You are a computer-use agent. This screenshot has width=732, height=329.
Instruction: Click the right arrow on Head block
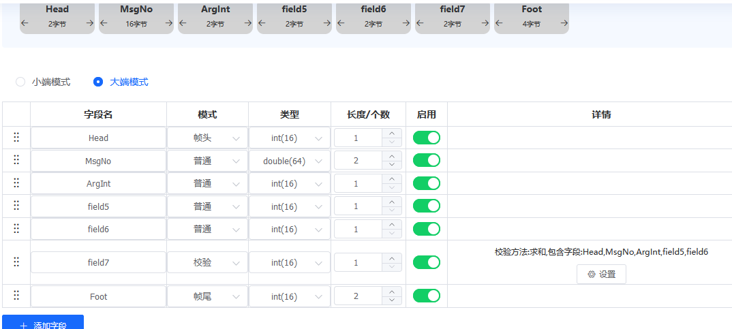pyautogui.click(x=89, y=23)
